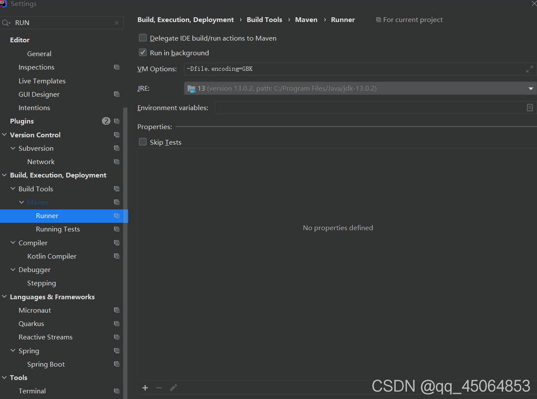The height and width of the screenshot is (399, 537).
Task: Click the search magnifier icon in settings
Action: point(6,23)
